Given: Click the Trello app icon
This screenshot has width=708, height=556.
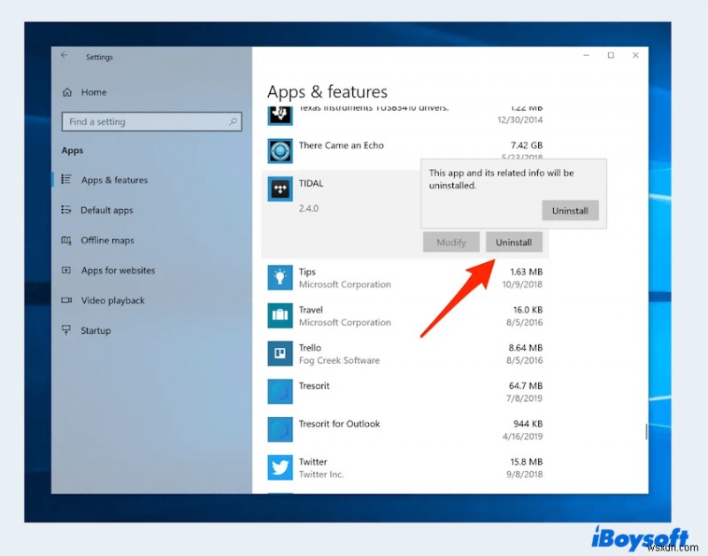Looking at the screenshot, I should [x=280, y=353].
